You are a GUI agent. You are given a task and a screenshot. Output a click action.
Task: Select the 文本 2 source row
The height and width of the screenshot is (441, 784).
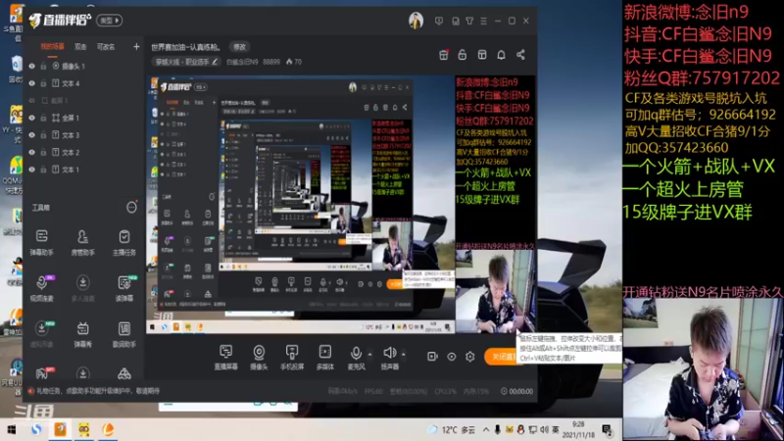pos(83,152)
